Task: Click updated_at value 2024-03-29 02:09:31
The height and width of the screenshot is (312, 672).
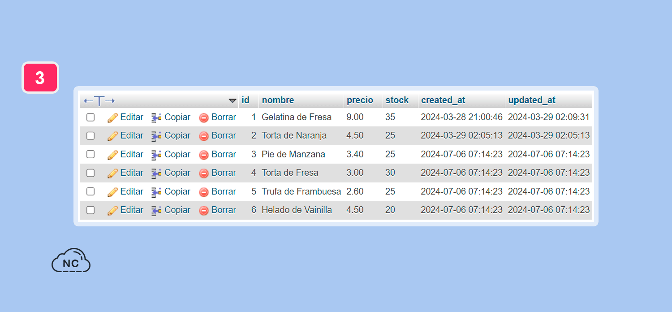Action: (x=549, y=117)
